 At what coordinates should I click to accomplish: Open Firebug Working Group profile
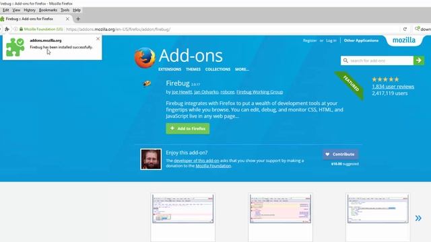click(259, 92)
